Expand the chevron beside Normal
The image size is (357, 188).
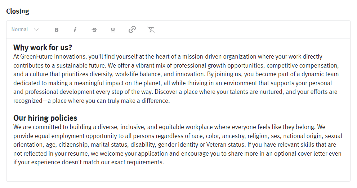click(36, 30)
